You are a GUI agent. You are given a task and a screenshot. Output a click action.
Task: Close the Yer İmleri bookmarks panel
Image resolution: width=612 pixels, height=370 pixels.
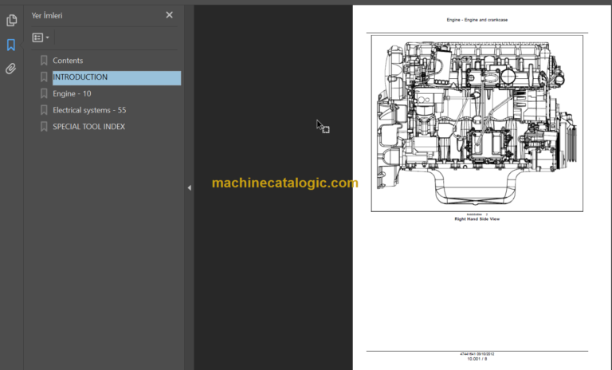point(169,15)
